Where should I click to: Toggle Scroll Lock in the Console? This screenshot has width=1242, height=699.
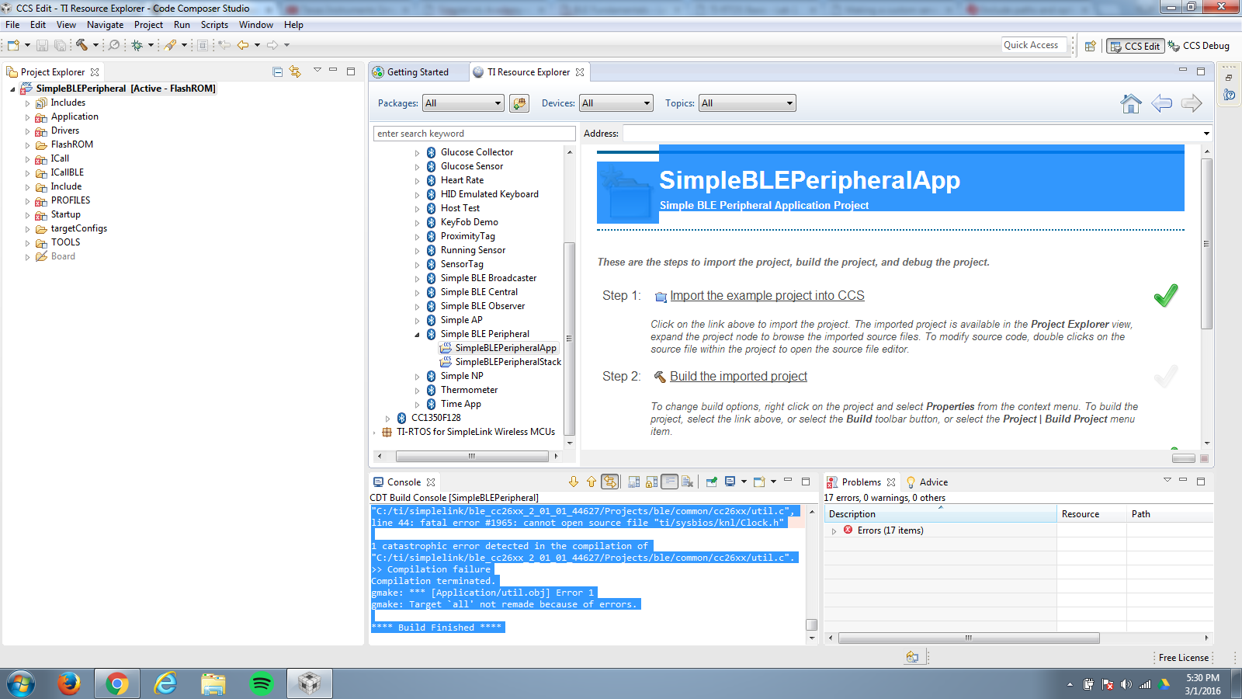click(651, 482)
